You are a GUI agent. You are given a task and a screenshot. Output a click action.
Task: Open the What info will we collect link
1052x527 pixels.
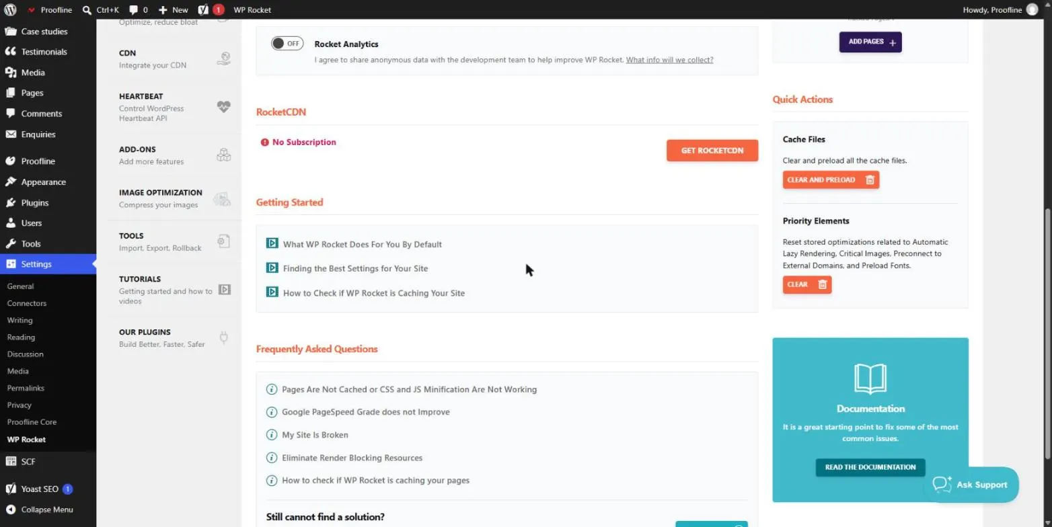click(x=669, y=60)
